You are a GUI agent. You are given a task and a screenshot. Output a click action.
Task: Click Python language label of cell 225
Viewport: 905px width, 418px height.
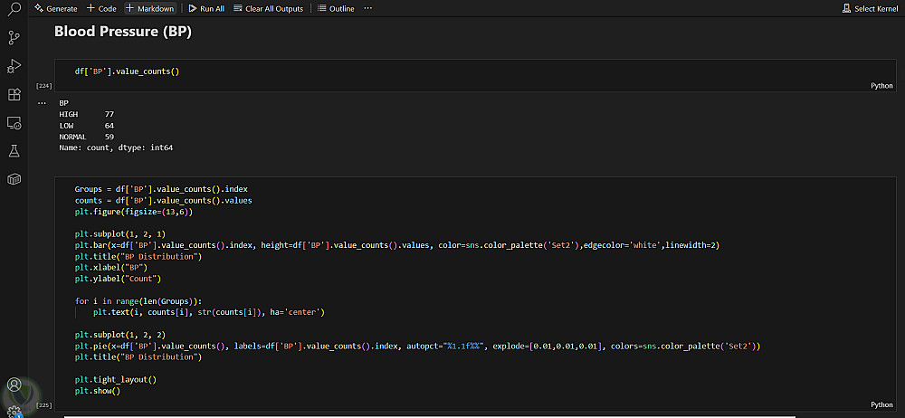click(881, 404)
